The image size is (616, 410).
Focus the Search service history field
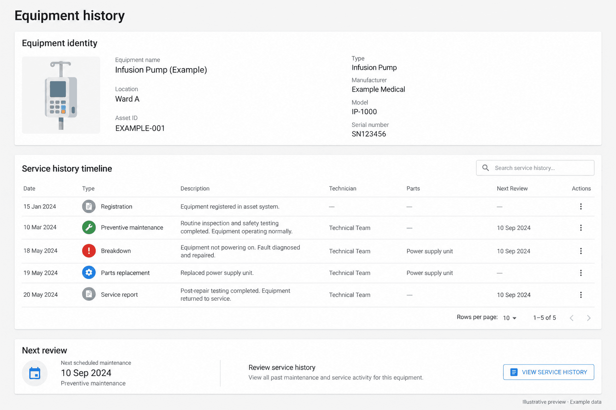(535, 168)
